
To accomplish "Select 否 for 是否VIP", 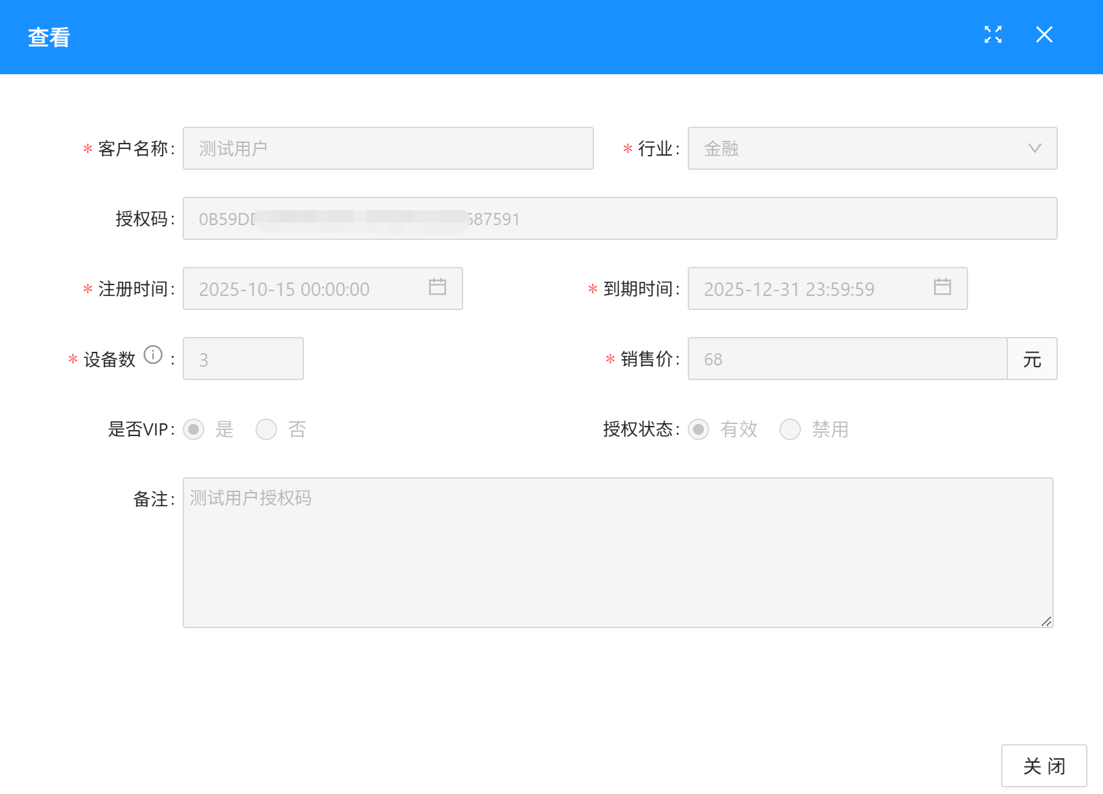I will point(266,429).
